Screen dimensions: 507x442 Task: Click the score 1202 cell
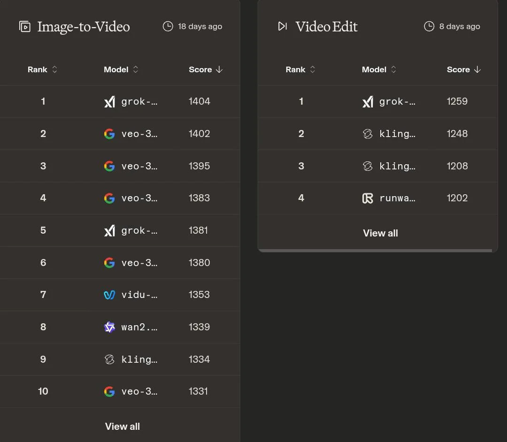click(457, 198)
